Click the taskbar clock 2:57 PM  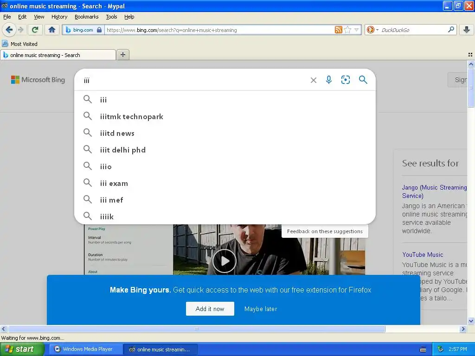click(458, 350)
